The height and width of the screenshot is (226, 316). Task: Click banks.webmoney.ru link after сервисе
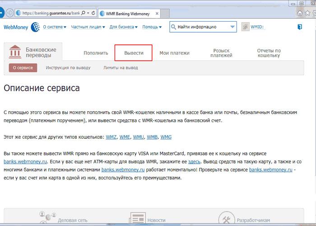point(25,162)
